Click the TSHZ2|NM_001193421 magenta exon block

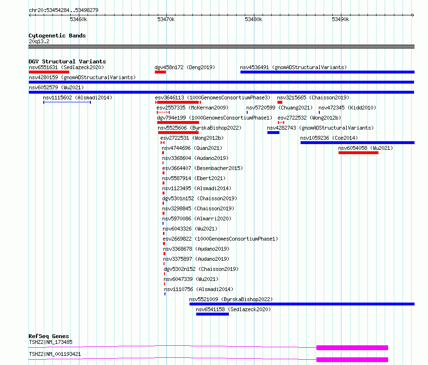click(352, 360)
